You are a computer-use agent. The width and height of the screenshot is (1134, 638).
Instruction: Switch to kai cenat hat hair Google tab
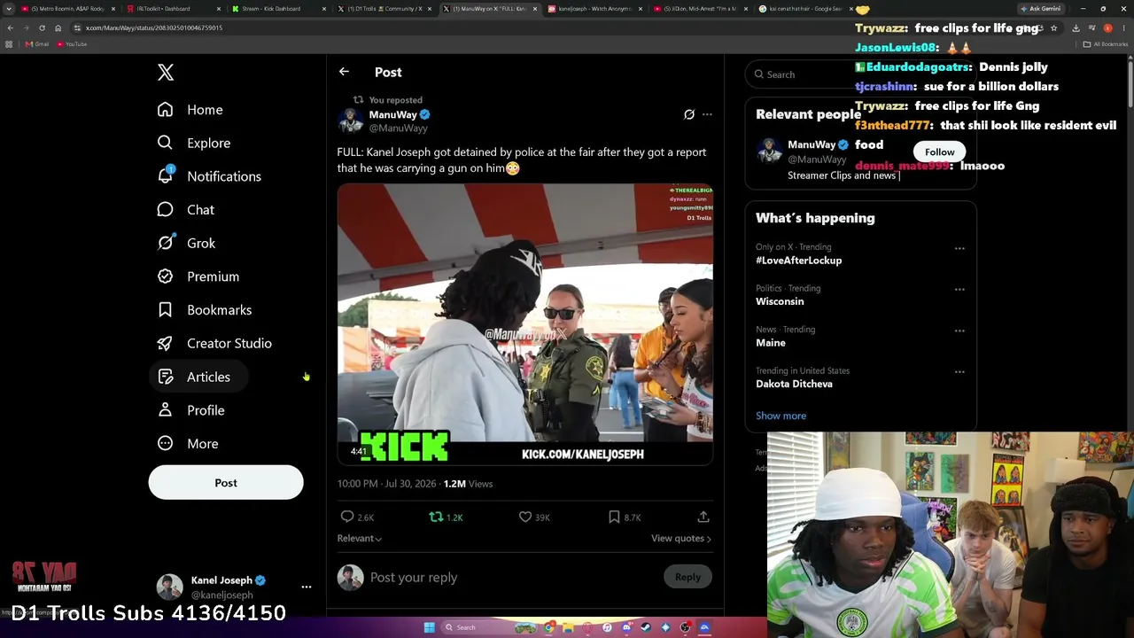(805, 9)
